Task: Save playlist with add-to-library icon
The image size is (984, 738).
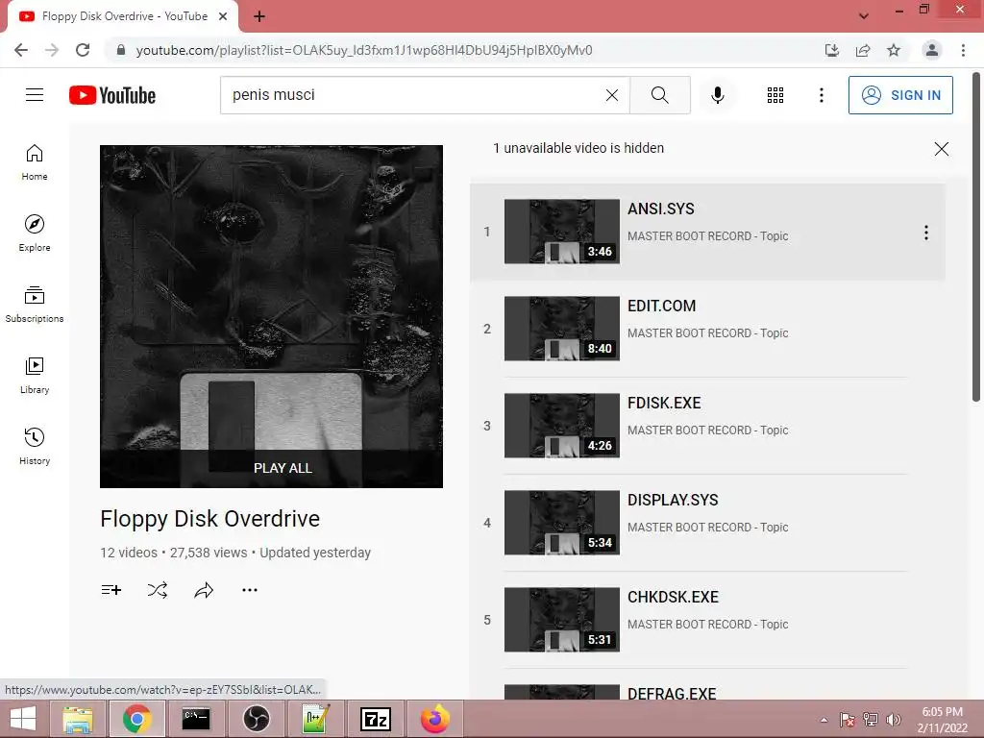Action: click(x=111, y=590)
